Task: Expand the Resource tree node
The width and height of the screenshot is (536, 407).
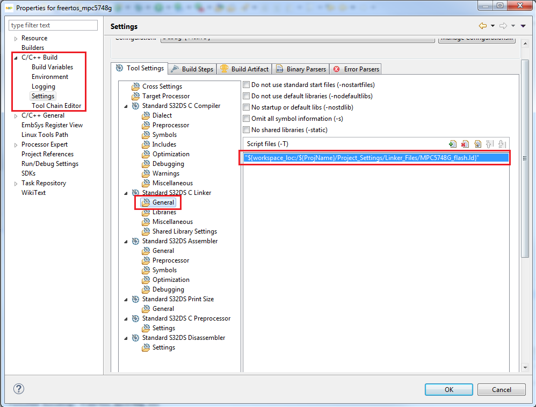Action: (x=16, y=39)
